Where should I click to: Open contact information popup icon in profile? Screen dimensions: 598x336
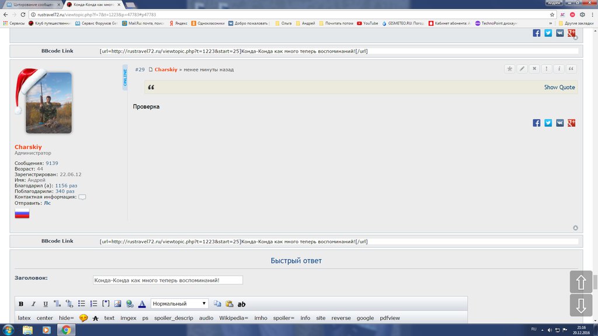coord(82,197)
